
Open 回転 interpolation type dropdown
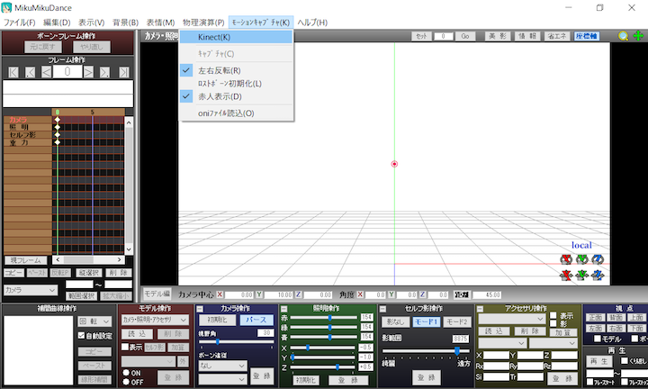[x=94, y=321]
